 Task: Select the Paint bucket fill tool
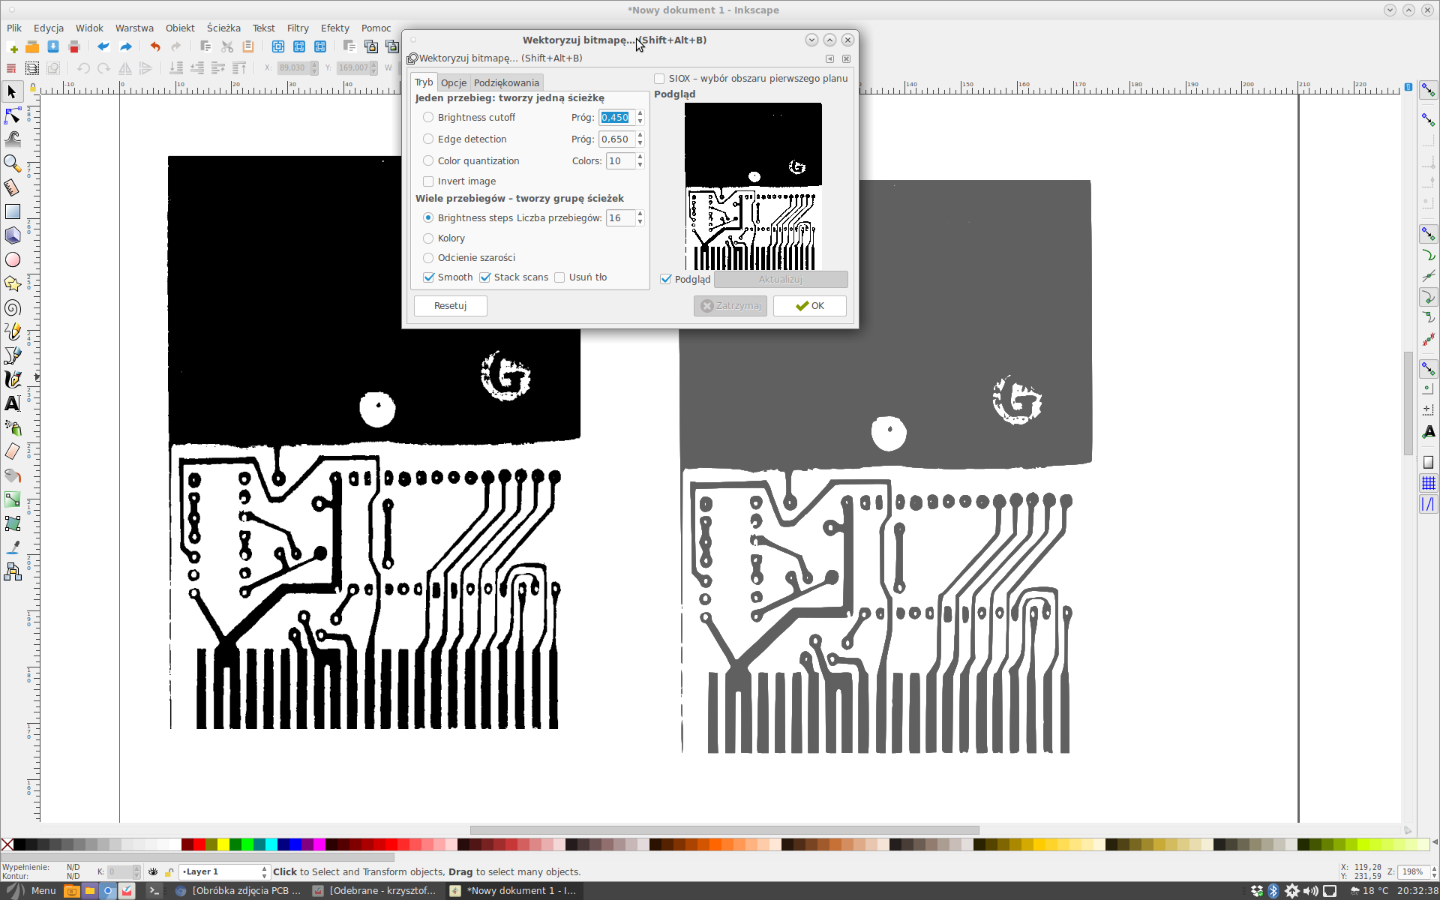tap(12, 475)
